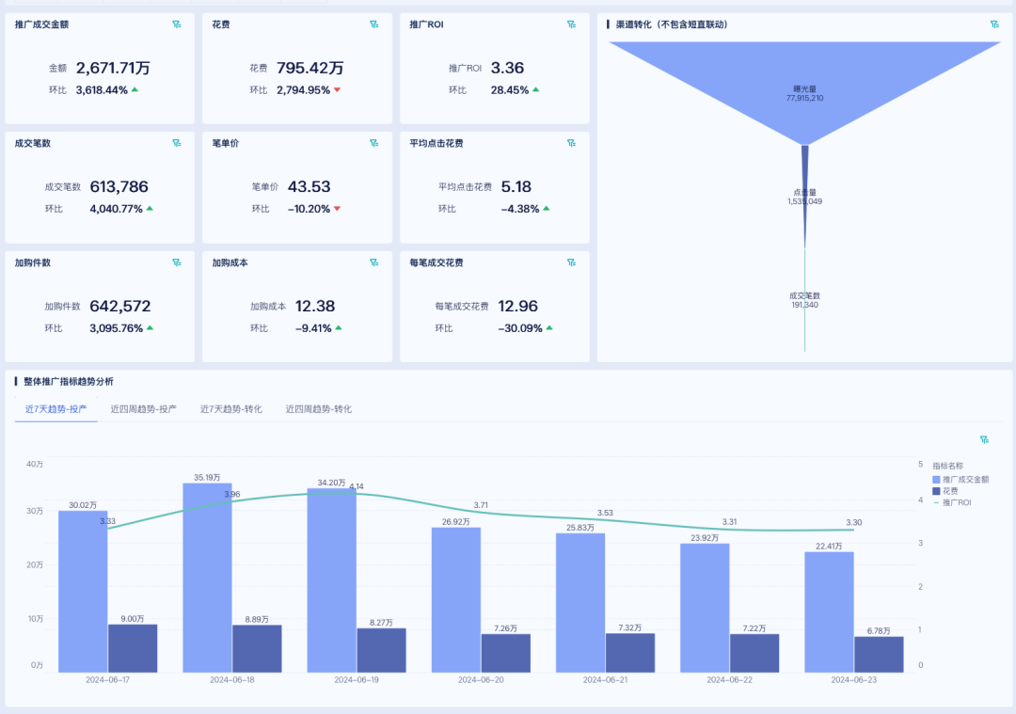Image resolution: width=1016 pixels, height=714 pixels.
Task: Click the 25.83万 bar for 2024-06-21
Action: pyautogui.click(x=580, y=603)
